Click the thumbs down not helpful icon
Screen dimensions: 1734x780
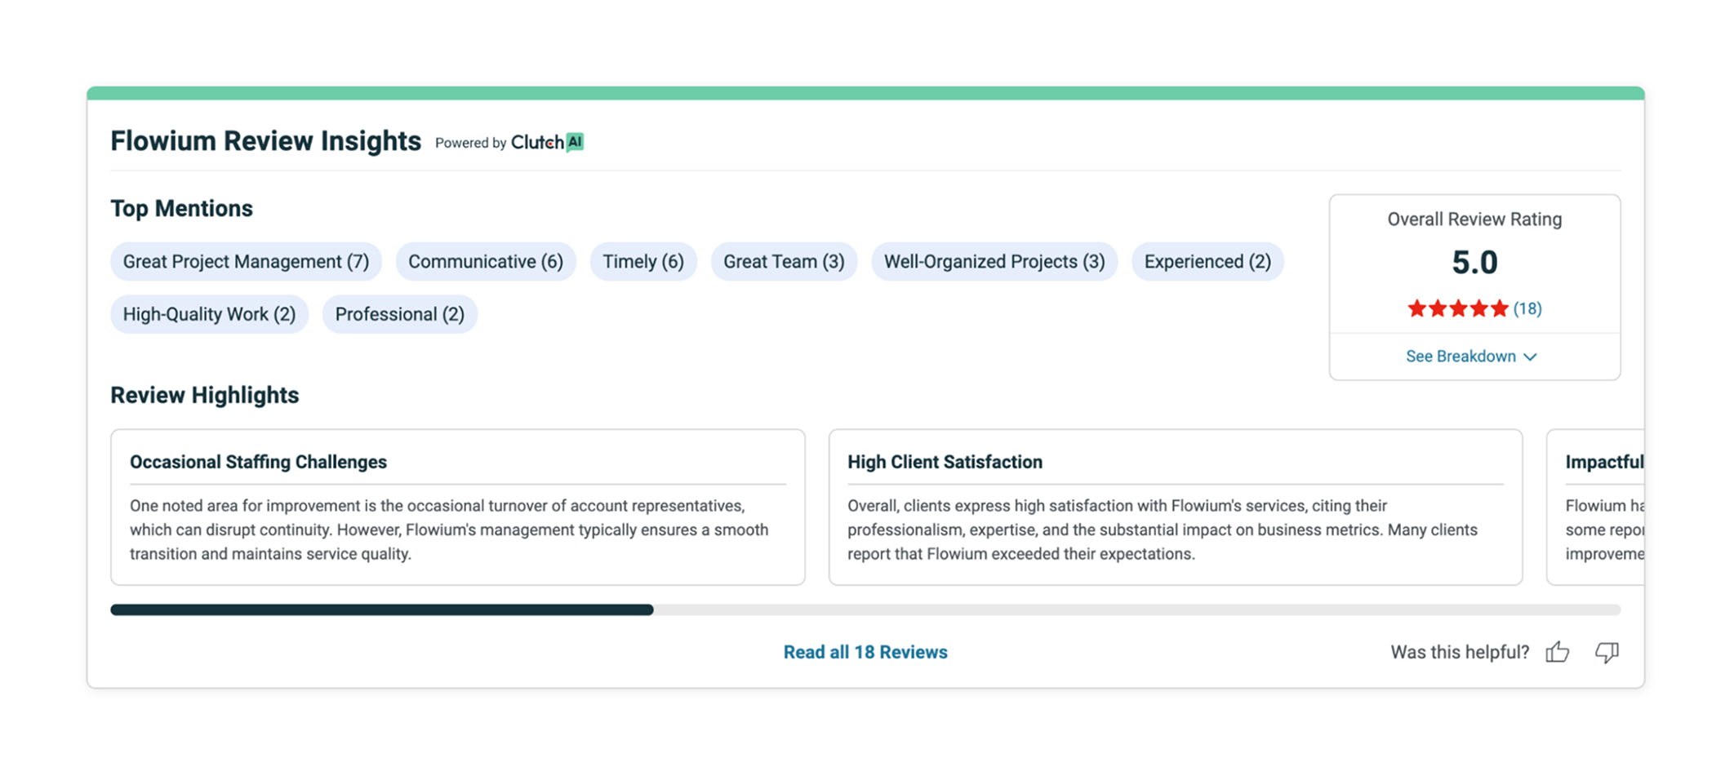pos(1607,652)
